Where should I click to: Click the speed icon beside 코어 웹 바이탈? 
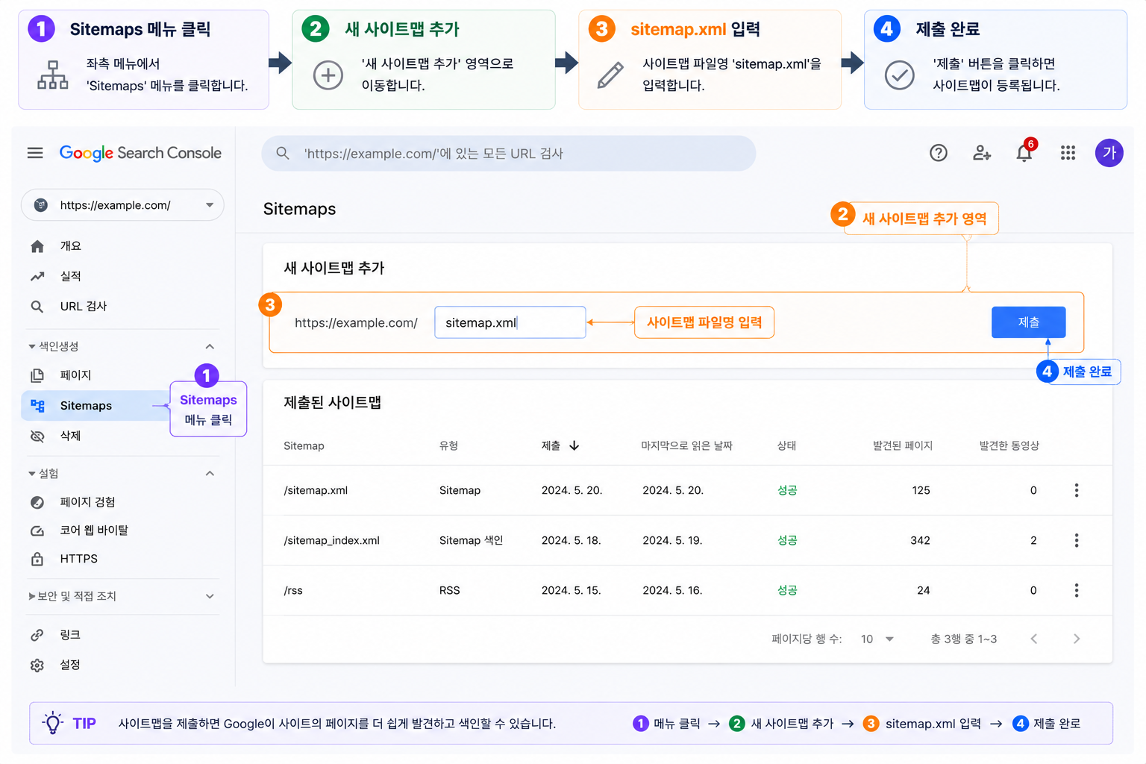[37, 530]
